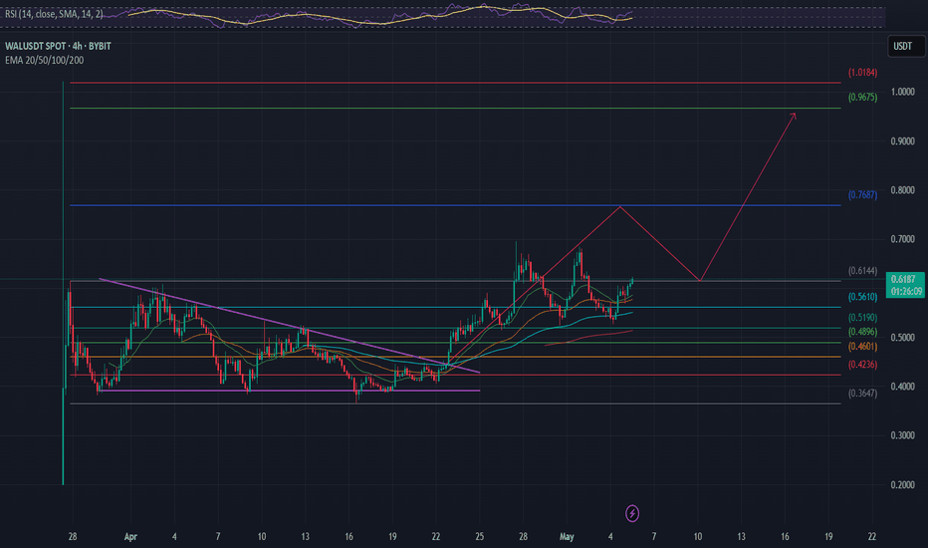Select the EMA 20/50/100/200 indicator label
Image resolution: width=928 pixels, height=548 pixels.
45,61
